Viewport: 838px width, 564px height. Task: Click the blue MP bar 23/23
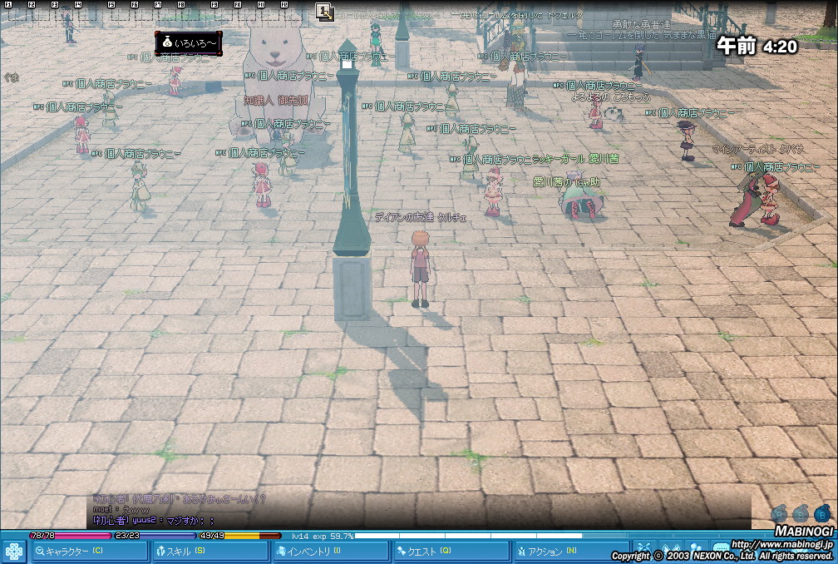(155, 535)
